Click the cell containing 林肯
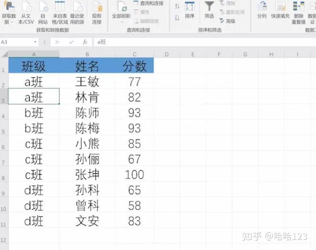316x250 pixels. coord(87,96)
